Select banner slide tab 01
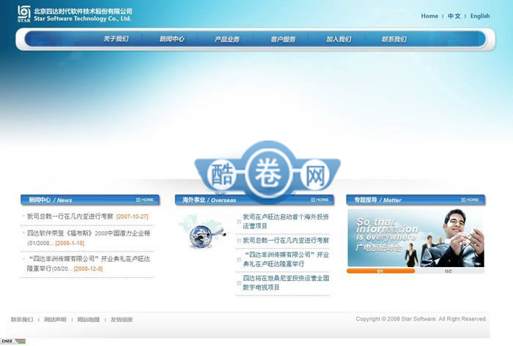The height and width of the screenshot is (346, 513). 380,271
